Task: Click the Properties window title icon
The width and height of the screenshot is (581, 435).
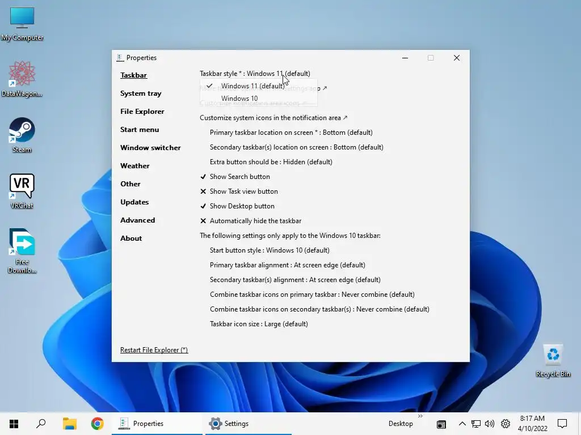Action: tap(120, 58)
